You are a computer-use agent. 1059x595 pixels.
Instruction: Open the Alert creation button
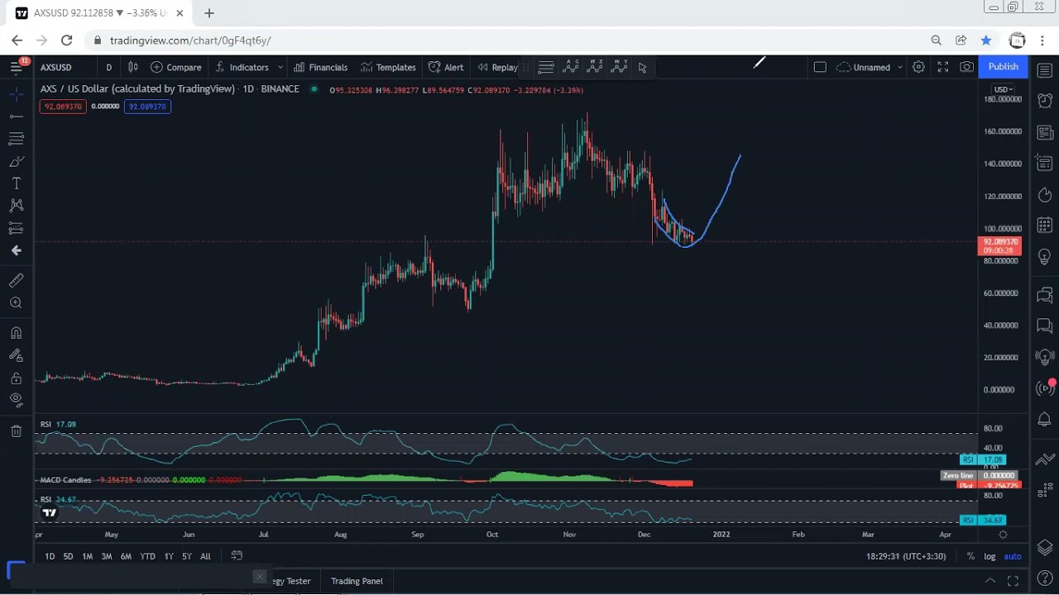(x=446, y=67)
